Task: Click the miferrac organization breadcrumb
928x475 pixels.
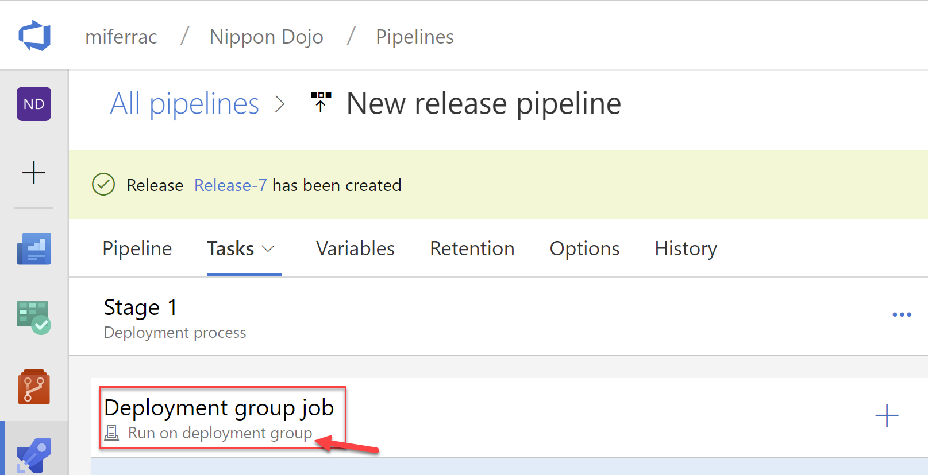Action: coord(121,37)
